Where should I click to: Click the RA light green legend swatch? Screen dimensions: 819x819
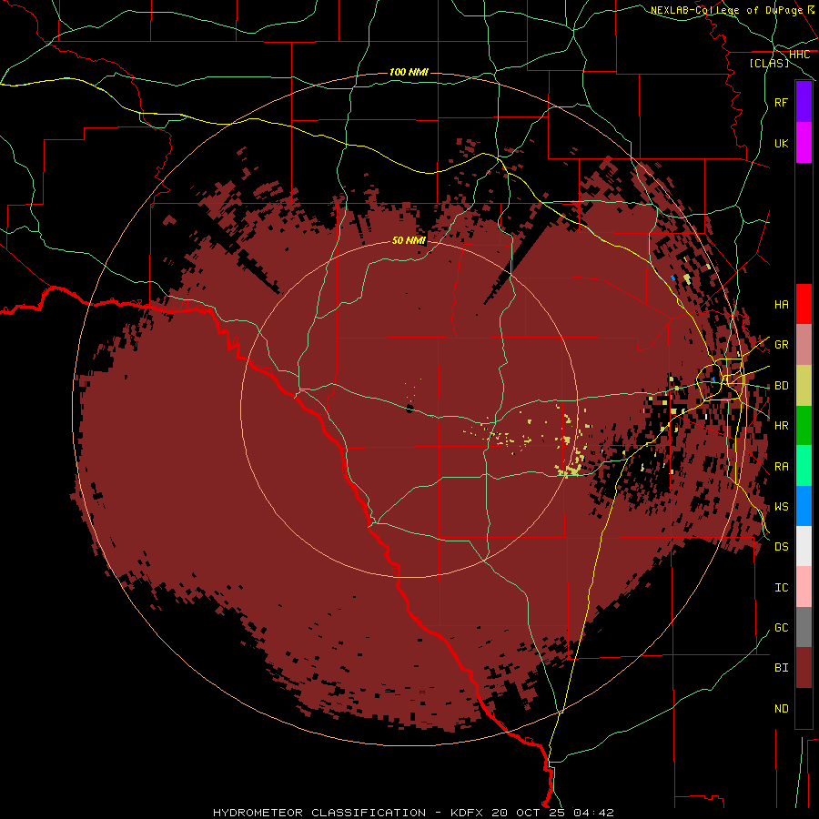[804, 466]
